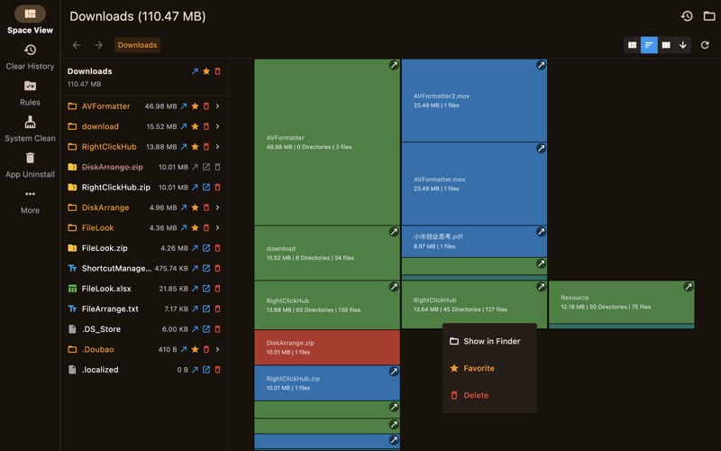Click the trash icon for .localized row
Screen dimensions: 721x451
pyautogui.click(x=217, y=370)
